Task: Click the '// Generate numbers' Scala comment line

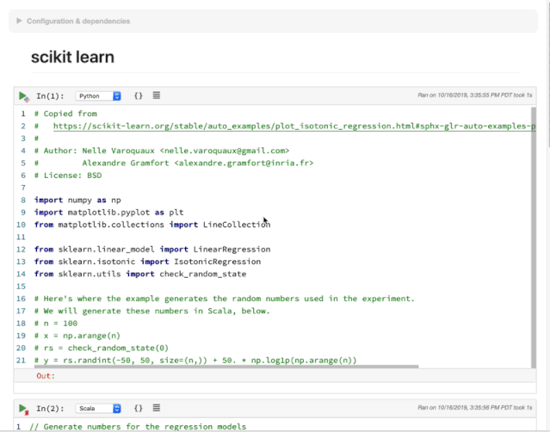Action: [x=138, y=426]
